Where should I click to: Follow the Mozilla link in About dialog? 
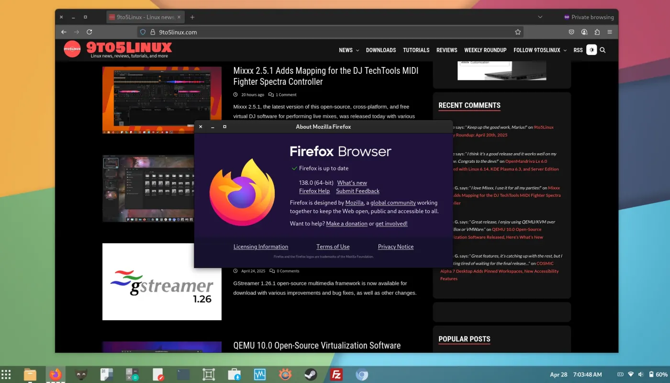(355, 203)
